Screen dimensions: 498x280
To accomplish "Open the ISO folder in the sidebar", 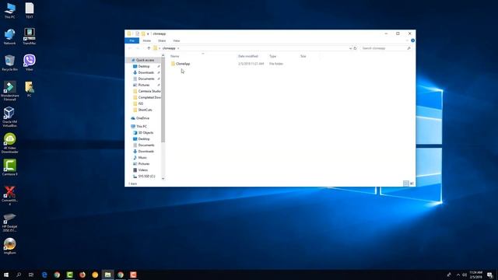I will tap(140, 103).
